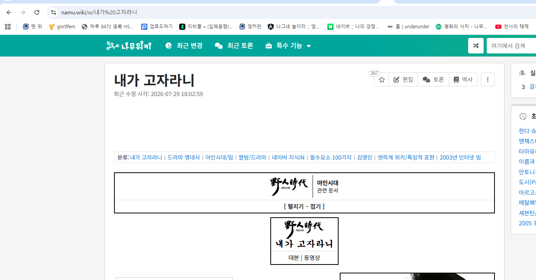Click the 야인시대 logo in the related-documents box
The image size is (536, 280).
click(290, 186)
